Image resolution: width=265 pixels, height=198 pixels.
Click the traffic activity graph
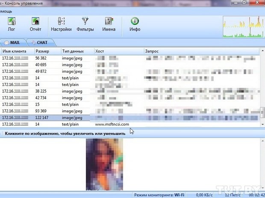tap(243, 26)
